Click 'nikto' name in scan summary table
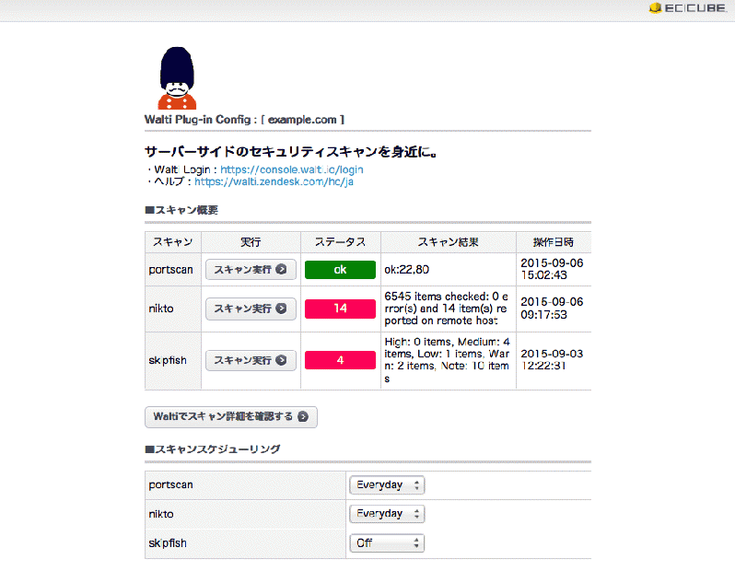This screenshot has height=571, width=735. pos(161,309)
